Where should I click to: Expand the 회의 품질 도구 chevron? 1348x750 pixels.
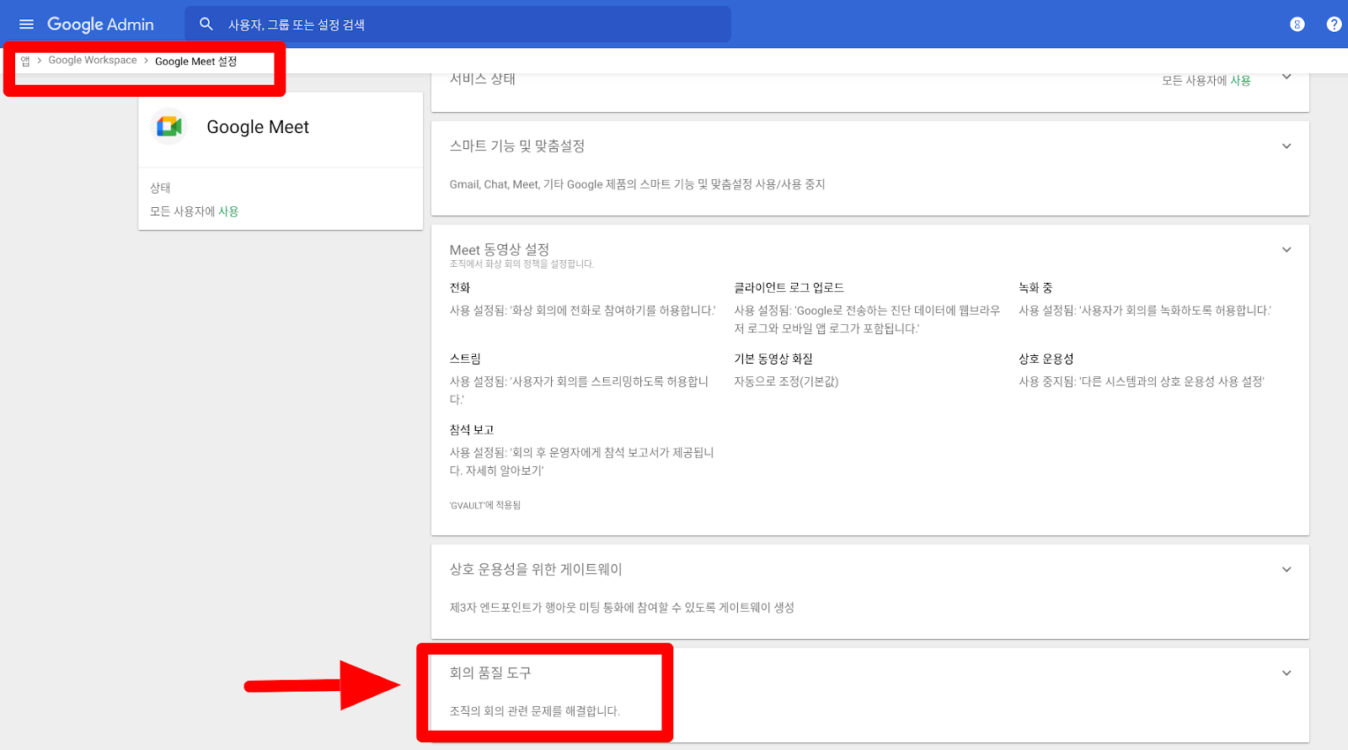1286,673
